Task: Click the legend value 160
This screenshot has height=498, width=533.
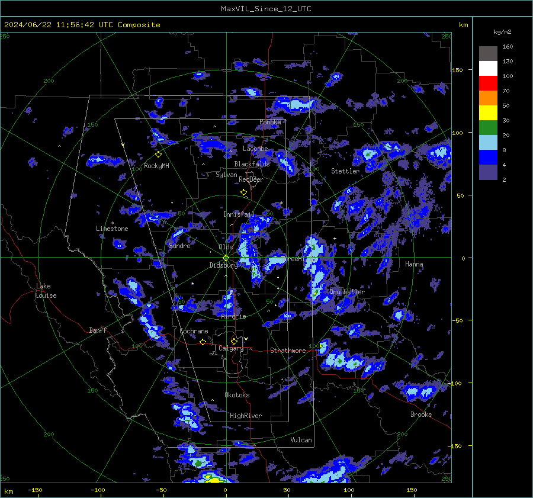Action: [x=508, y=47]
